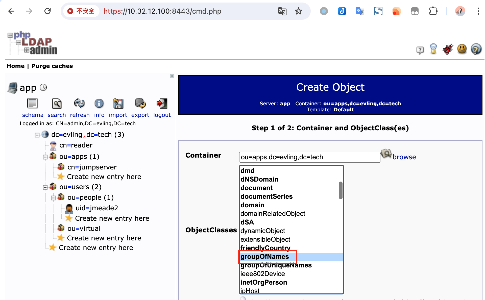Open the translate page icon in address bar

click(x=282, y=11)
